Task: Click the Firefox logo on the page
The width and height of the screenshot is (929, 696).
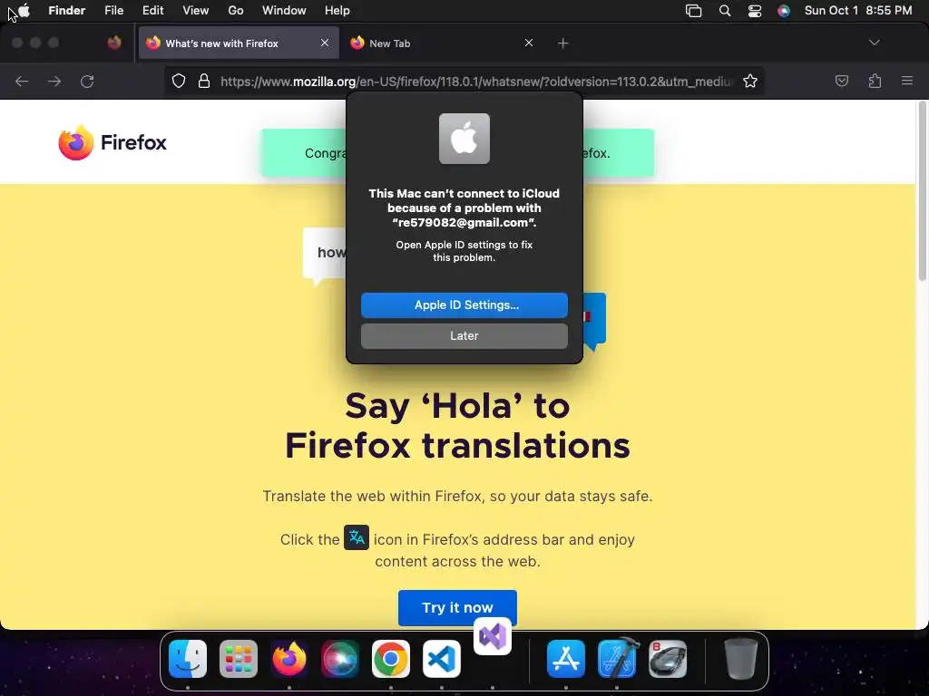Action: tap(112, 142)
